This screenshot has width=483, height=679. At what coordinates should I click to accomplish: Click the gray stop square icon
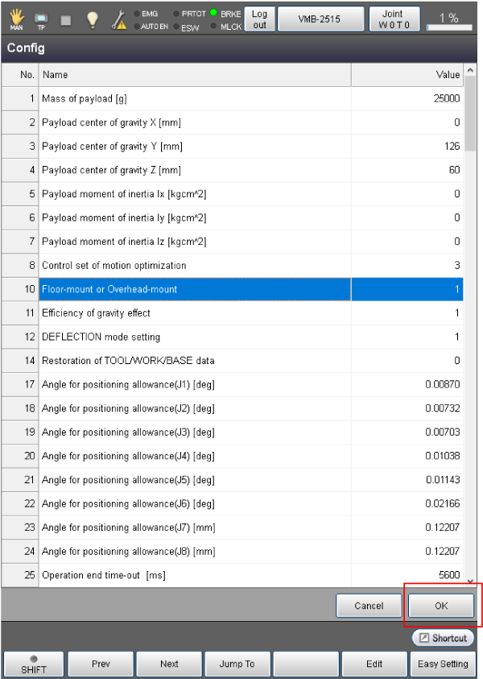66,19
